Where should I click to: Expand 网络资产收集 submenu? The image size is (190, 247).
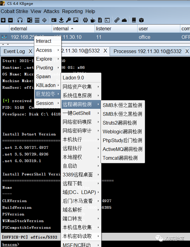[81, 87]
